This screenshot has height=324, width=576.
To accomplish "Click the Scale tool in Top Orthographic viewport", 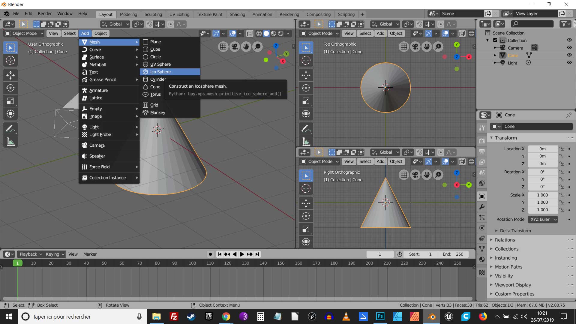I will click(x=306, y=101).
